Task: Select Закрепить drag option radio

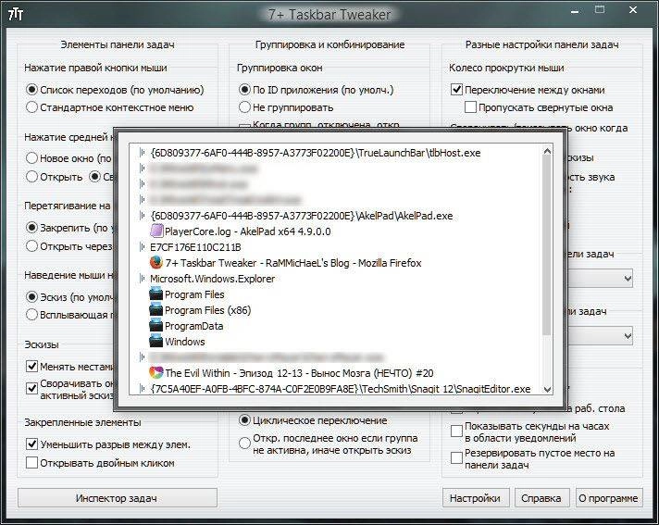Action: (x=32, y=228)
